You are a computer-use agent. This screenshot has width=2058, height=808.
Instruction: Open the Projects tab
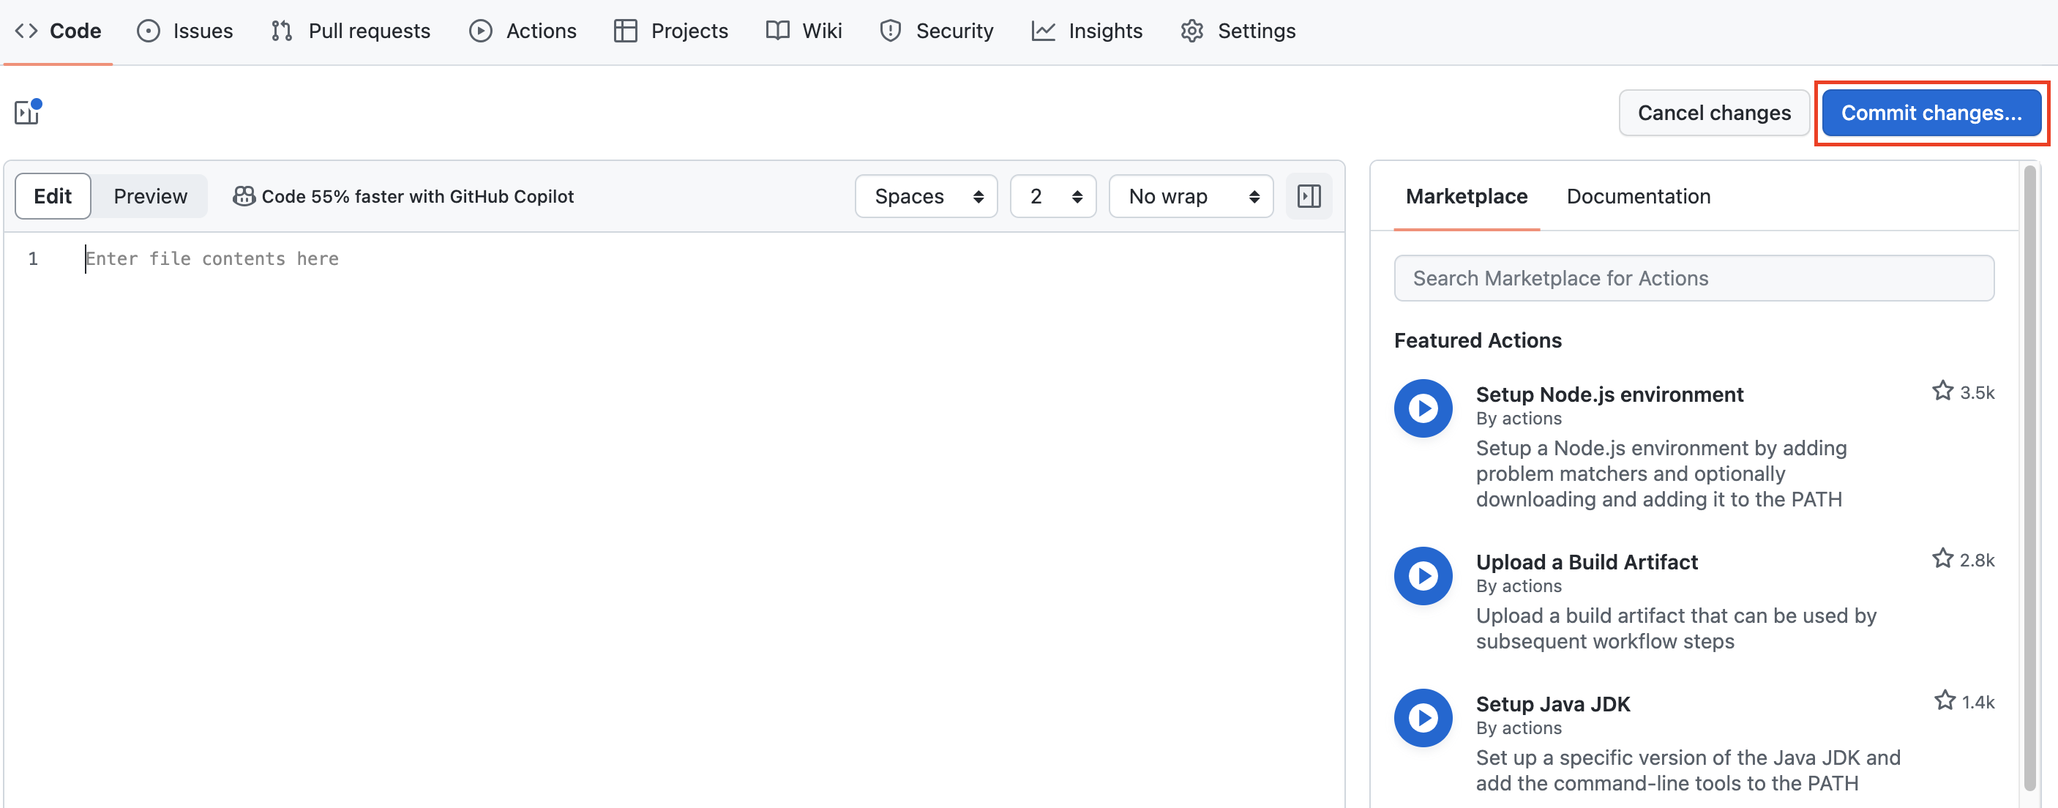[671, 30]
